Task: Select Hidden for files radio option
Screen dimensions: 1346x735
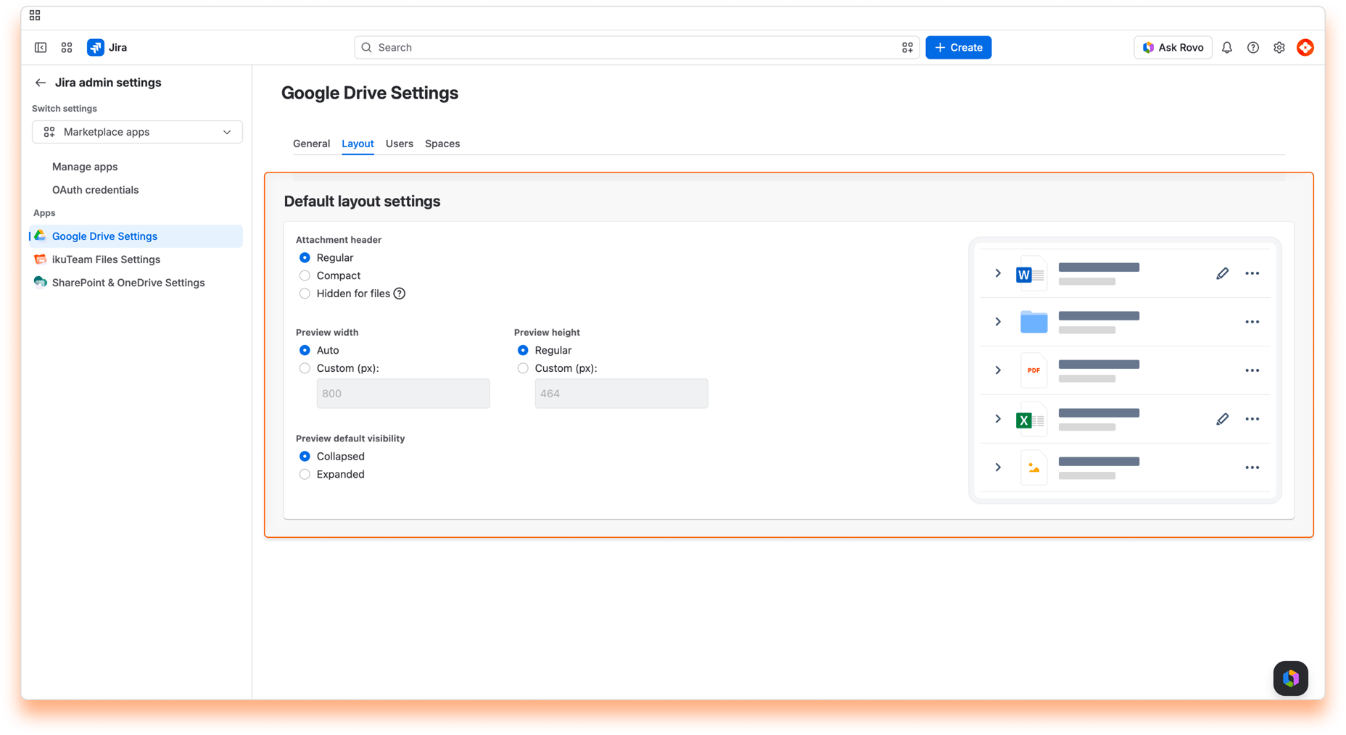Action: click(x=305, y=294)
